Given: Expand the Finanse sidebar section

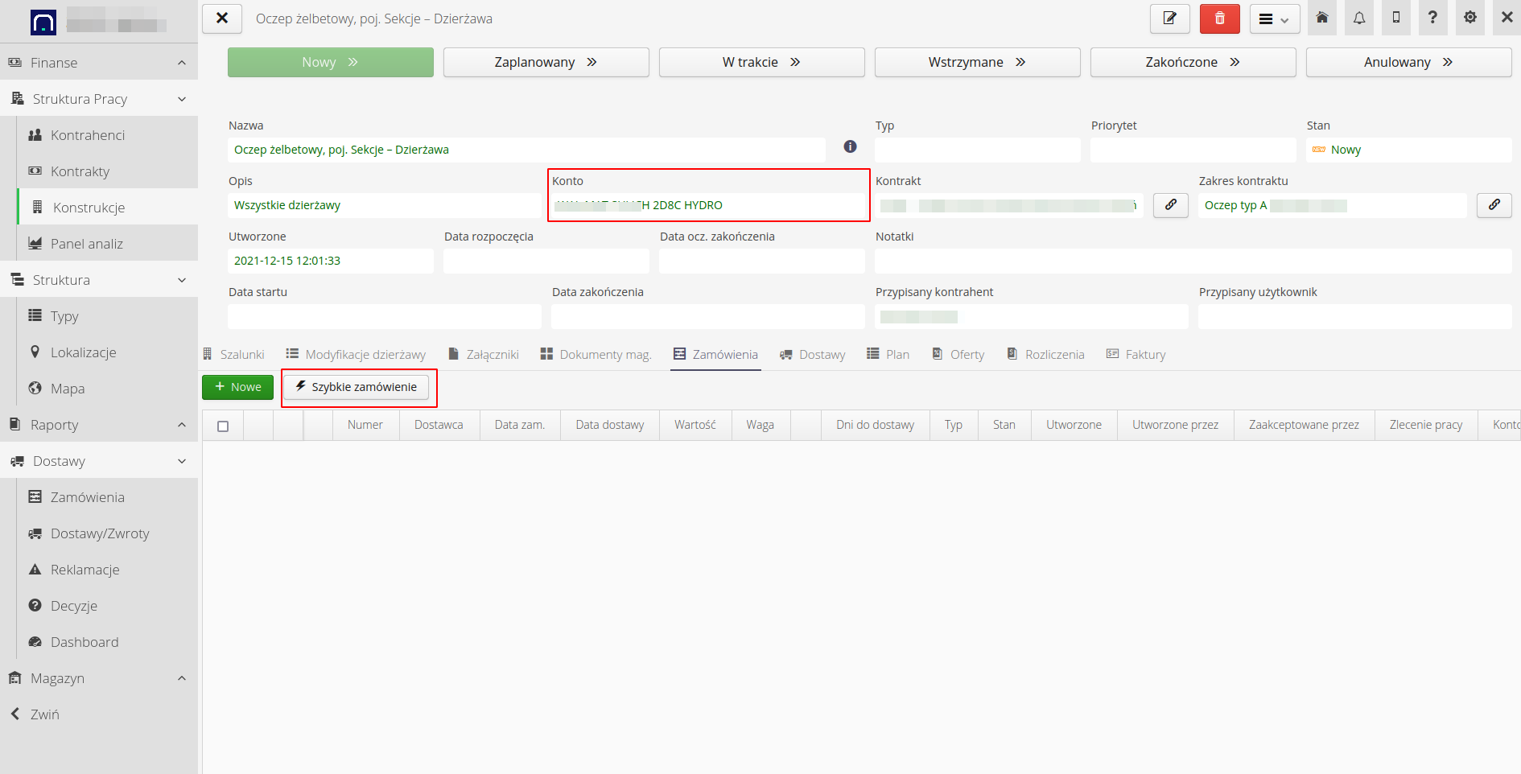Looking at the screenshot, I should [x=181, y=63].
